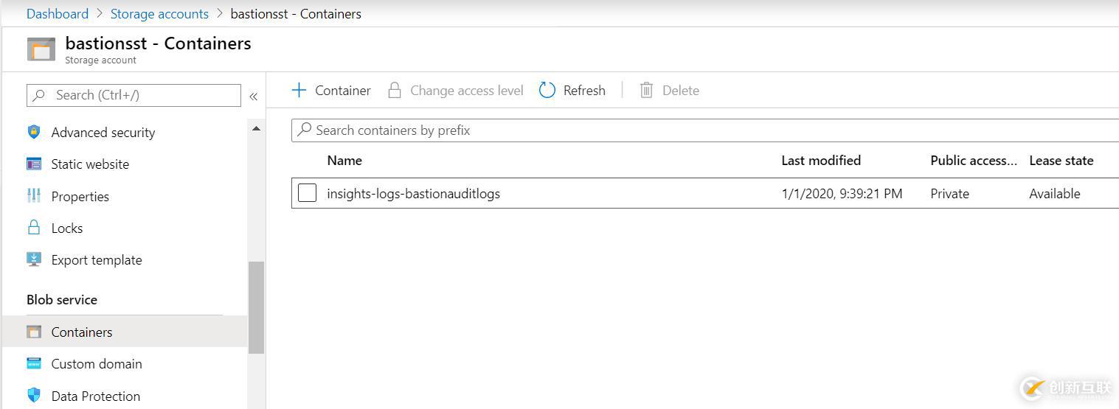
Task: Click the Delete button label
Action: click(x=681, y=91)
